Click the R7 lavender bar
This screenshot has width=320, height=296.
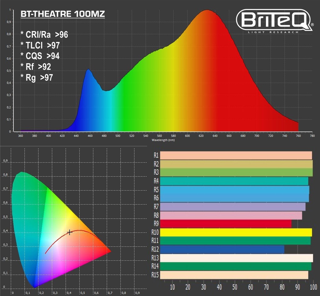[233, 207]
